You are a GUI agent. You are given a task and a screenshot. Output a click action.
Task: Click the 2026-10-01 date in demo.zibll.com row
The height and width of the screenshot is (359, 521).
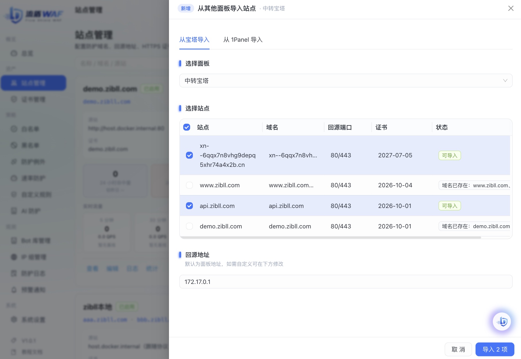395,226
